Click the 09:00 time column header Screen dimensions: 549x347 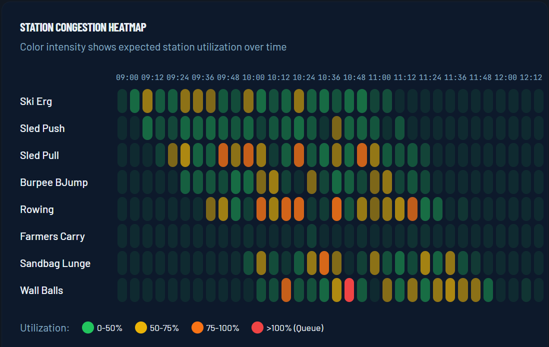point(127,77)
